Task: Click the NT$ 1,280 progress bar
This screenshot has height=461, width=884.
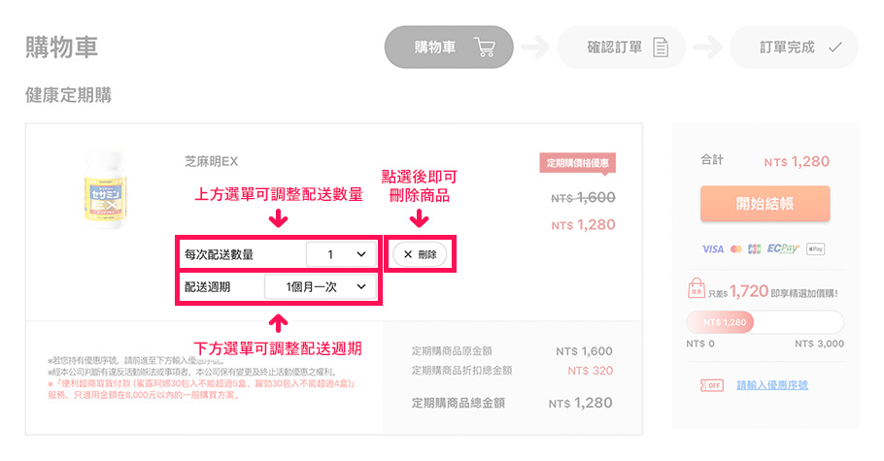Action: pos(765,322)
